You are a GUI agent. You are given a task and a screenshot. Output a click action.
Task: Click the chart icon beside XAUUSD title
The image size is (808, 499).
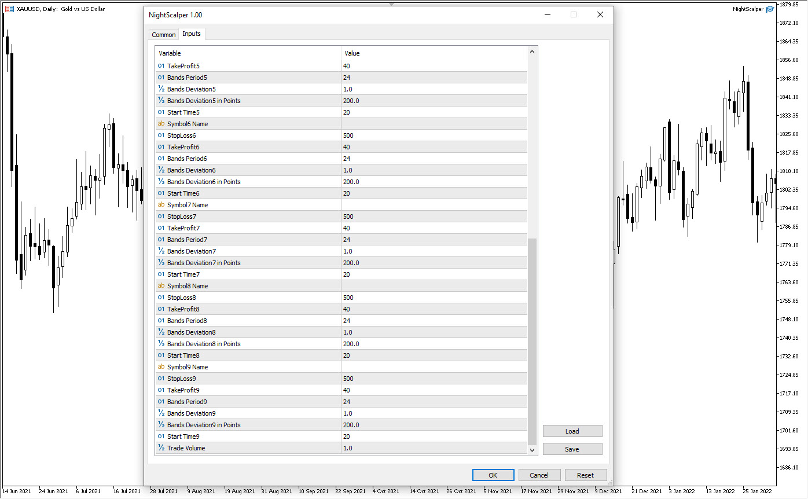[9, 9]
